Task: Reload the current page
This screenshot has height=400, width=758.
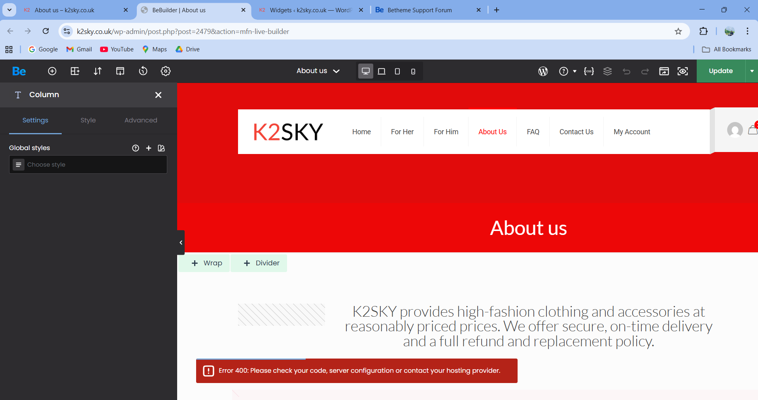Action: point(46,31)
